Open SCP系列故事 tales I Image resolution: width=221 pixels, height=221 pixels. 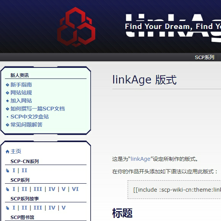[x=14, y=208]
